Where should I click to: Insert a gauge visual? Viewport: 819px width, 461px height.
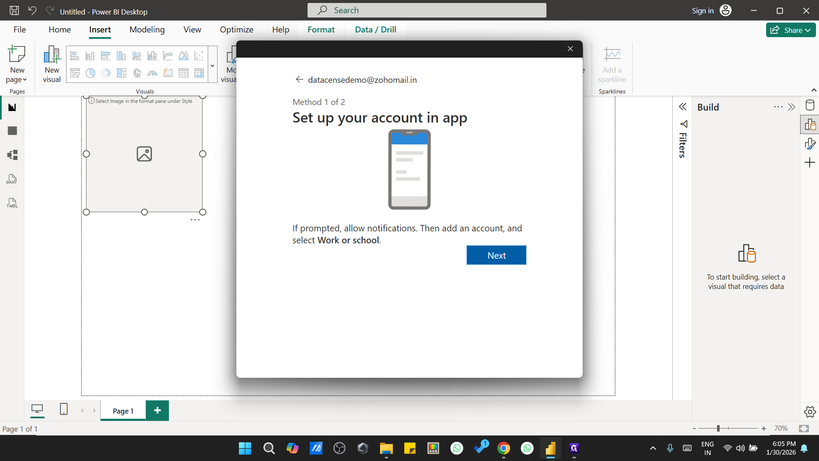(x=152, y=73)
